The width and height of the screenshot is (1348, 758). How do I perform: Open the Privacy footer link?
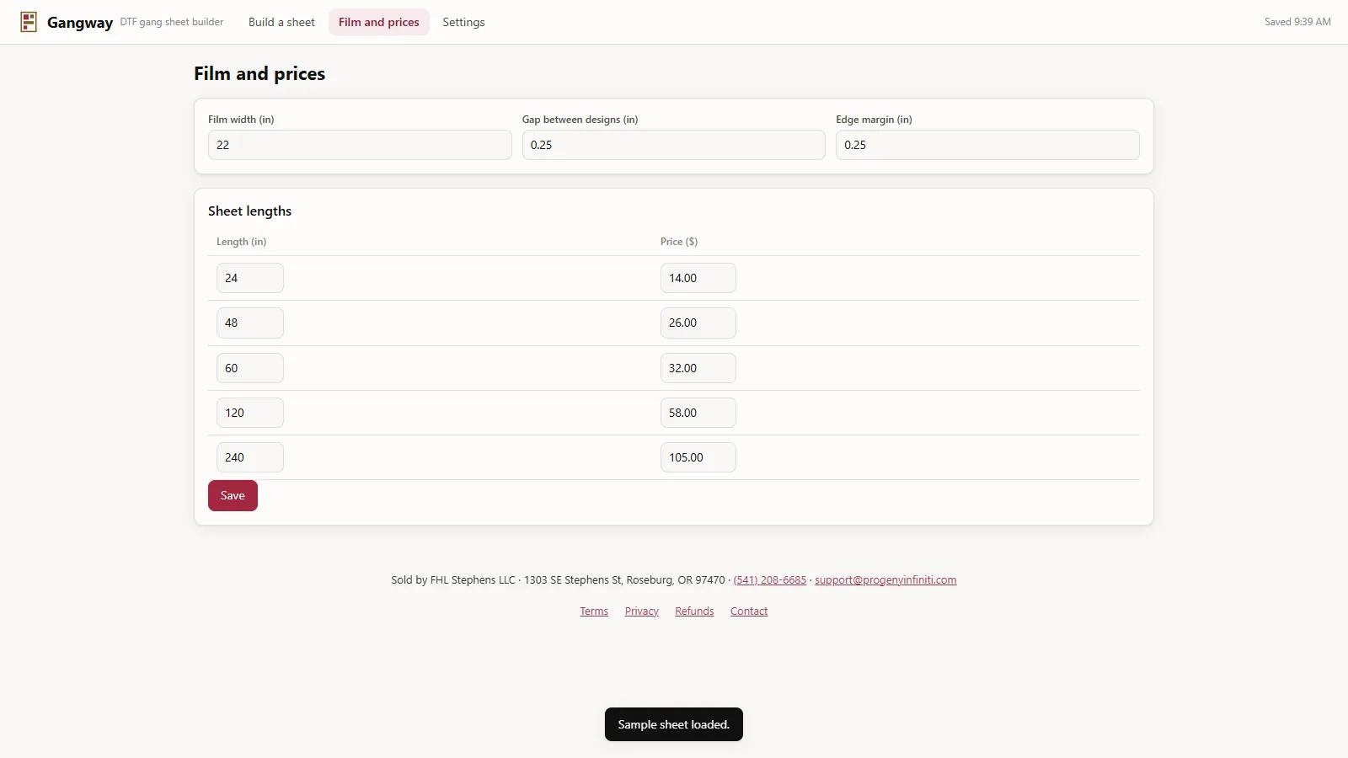642,611
